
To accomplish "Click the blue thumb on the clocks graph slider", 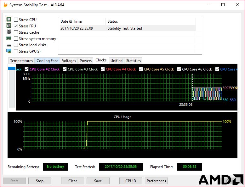I will click(12, 68).
